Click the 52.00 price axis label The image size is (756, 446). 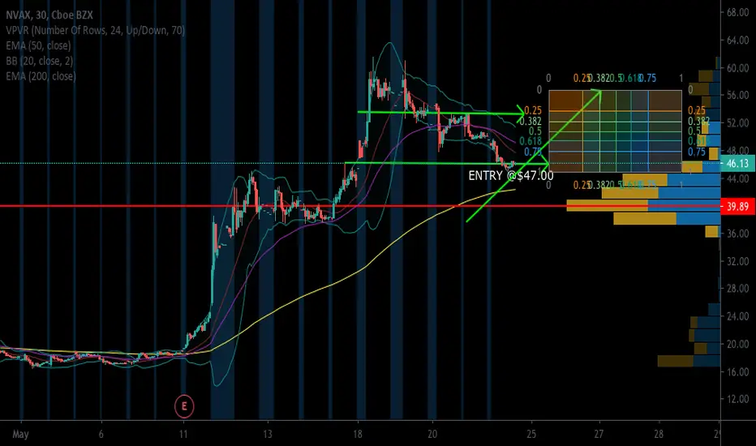(737, 123)
